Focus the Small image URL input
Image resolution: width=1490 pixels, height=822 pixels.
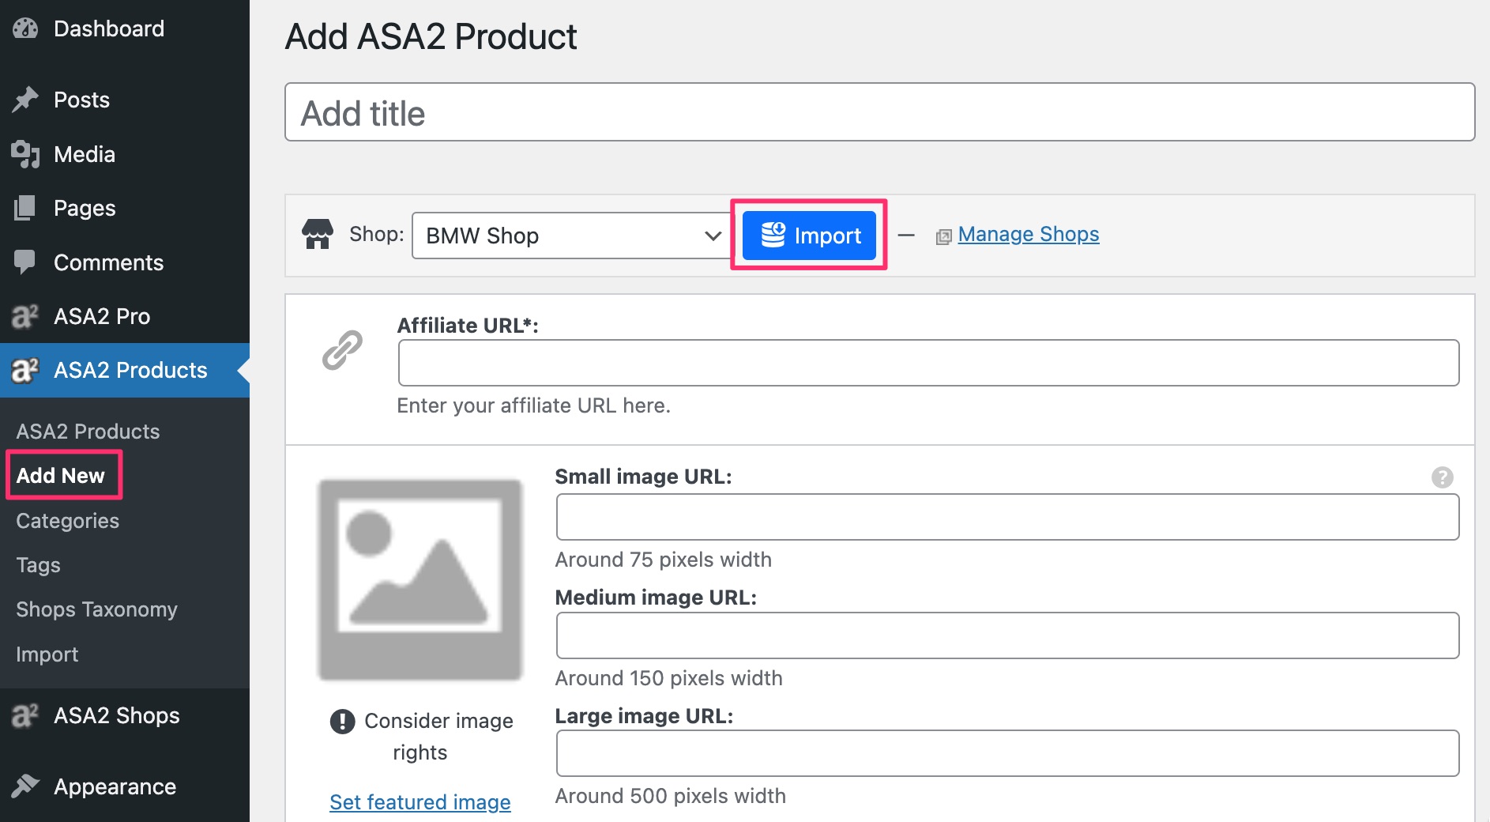tap(1007, 516)
